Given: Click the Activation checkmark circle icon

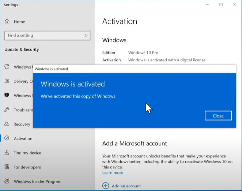Looking at the screenshot, I should click(7, 138).
